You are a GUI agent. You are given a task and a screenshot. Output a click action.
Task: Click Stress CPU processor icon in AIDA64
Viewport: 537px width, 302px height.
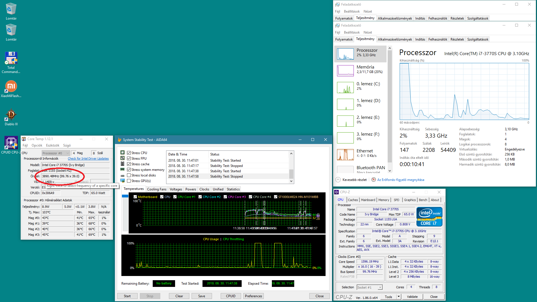pyautogui.click(x=123, y=153)
